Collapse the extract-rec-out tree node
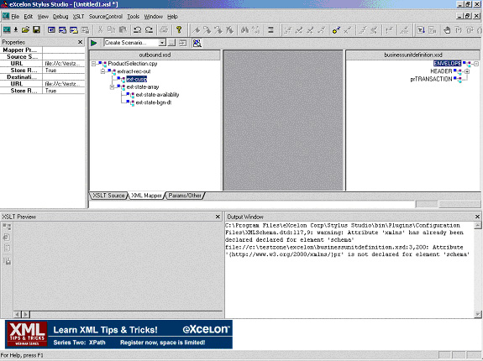483x361 pixels. click(x=102, y=71)
